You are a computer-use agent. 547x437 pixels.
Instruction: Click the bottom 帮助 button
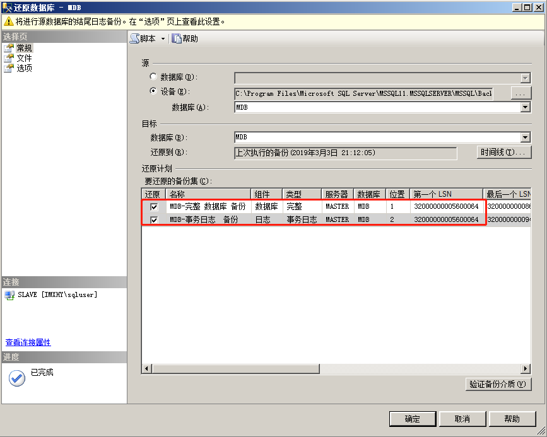[512, 419]
